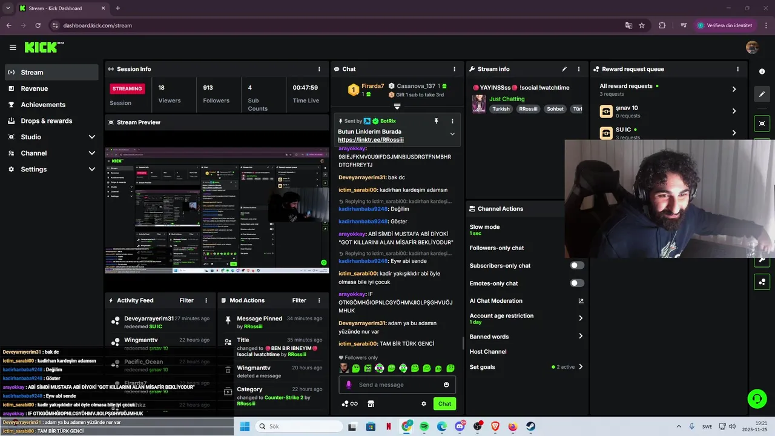Open the linktr.ee/RRossiii link
This screenshot has width=775, height=436.
tap(371, 140)
